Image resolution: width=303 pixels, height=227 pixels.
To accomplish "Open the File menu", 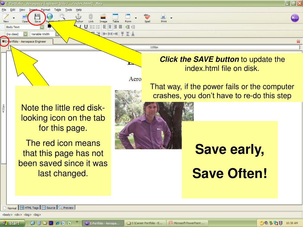I will tap(4, 10).
